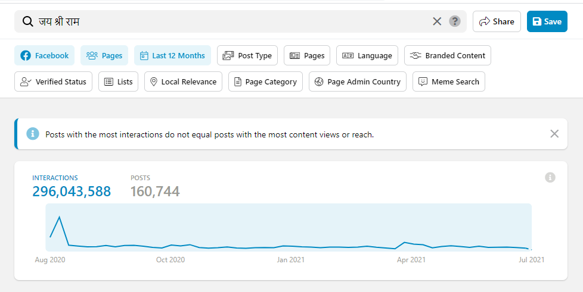
Task: Click the Share button
Action: click(x=497, y=21)
